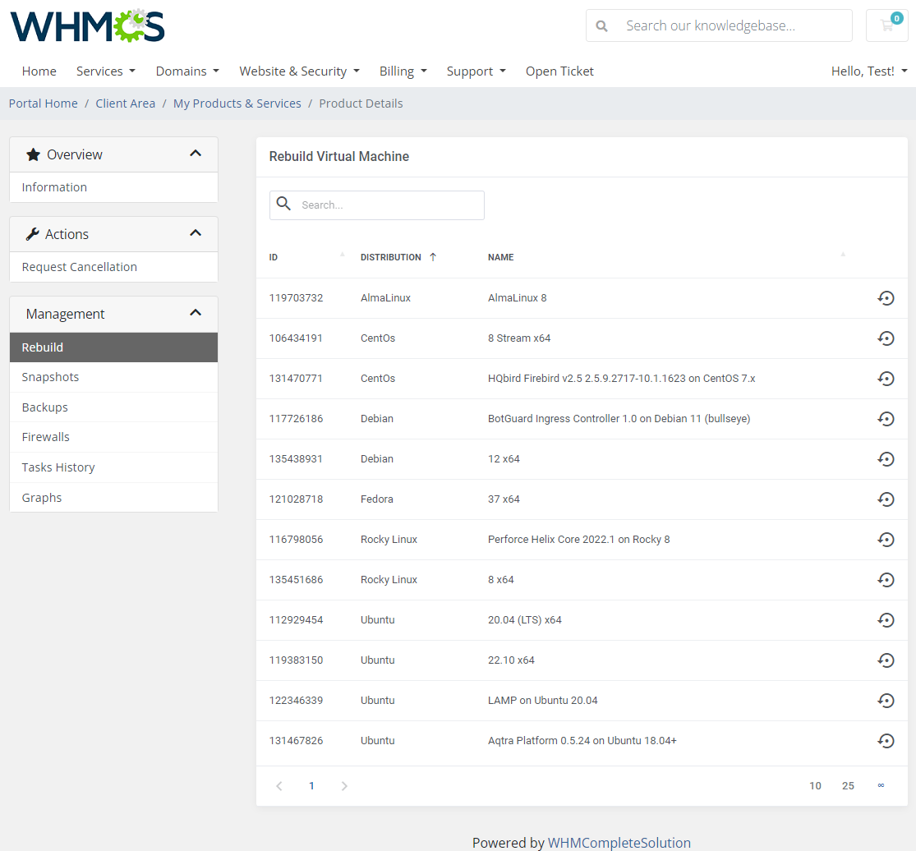Click the rebuild icon for Aqtra Platform 0.5.24
The width and height of the screenshot is (916, 851).
click(x=886, y=740)
